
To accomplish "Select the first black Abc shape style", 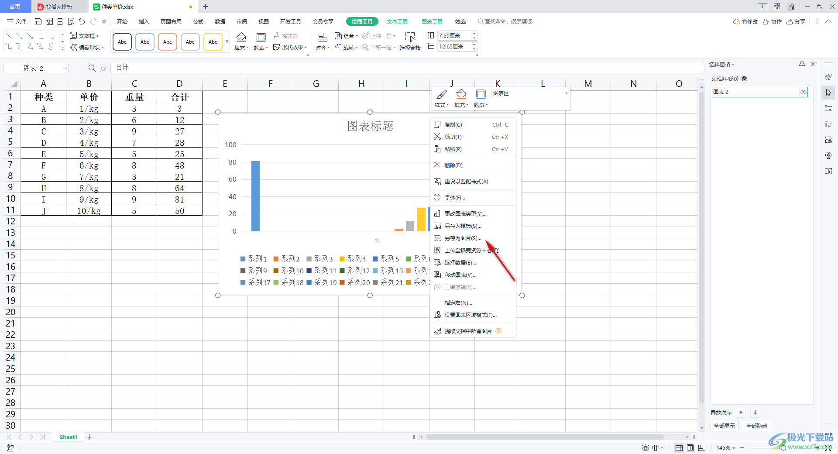I will coord(122,42).
